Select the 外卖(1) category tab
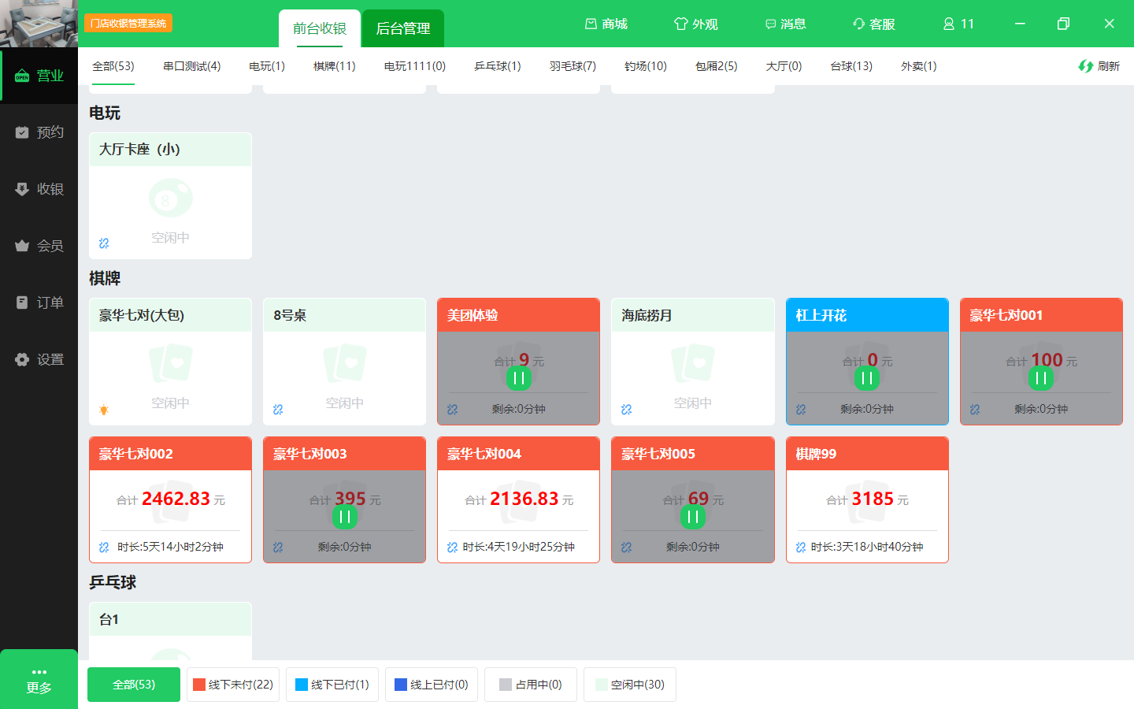Screen dimensions: 1134x709 919,66
